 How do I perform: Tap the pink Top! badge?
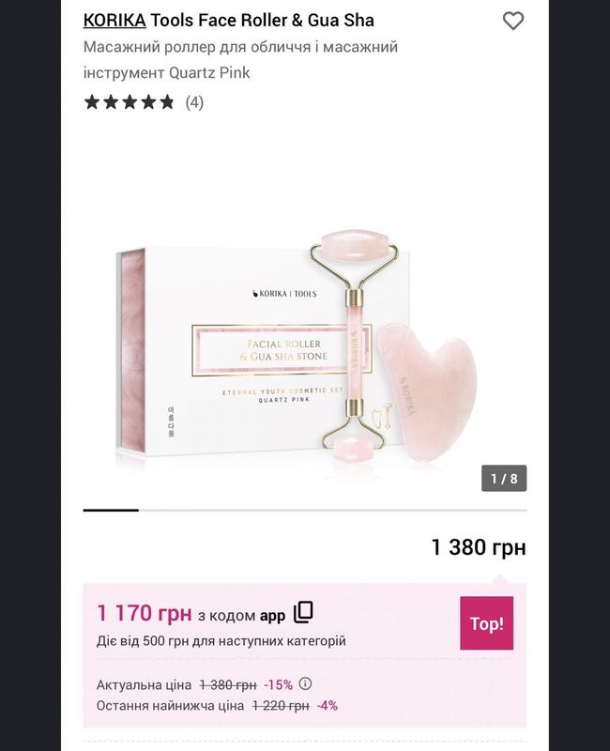486,623
